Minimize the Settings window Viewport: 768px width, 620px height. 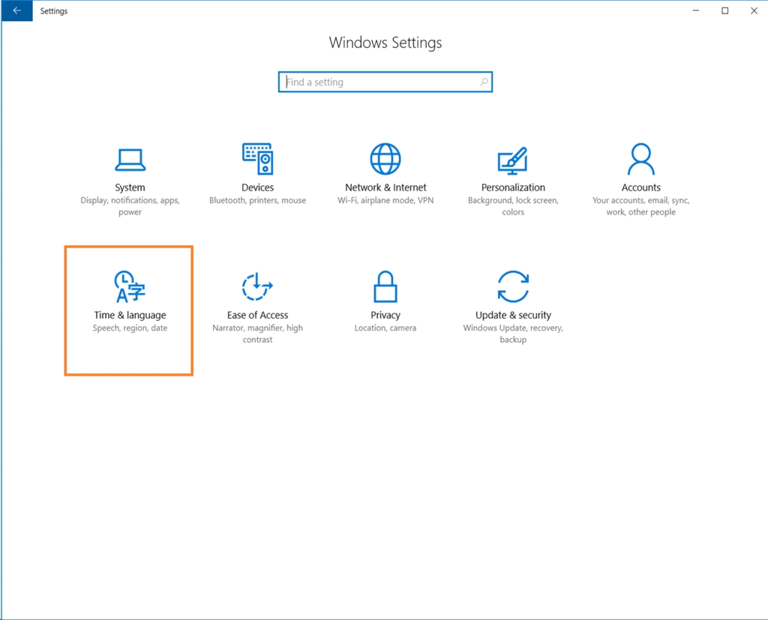[695, 10]
